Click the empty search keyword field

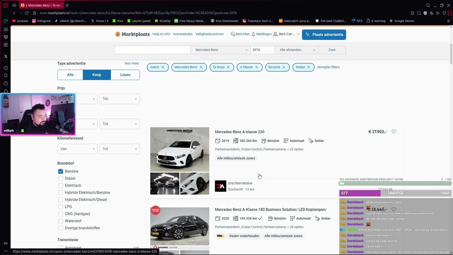(152, 50)
